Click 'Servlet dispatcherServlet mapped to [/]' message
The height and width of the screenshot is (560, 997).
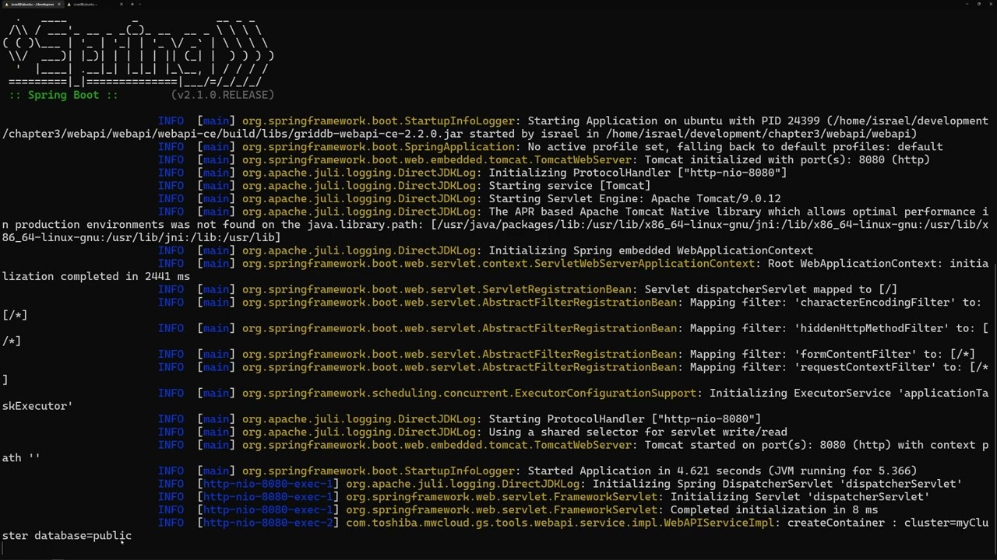pos(771,289)
